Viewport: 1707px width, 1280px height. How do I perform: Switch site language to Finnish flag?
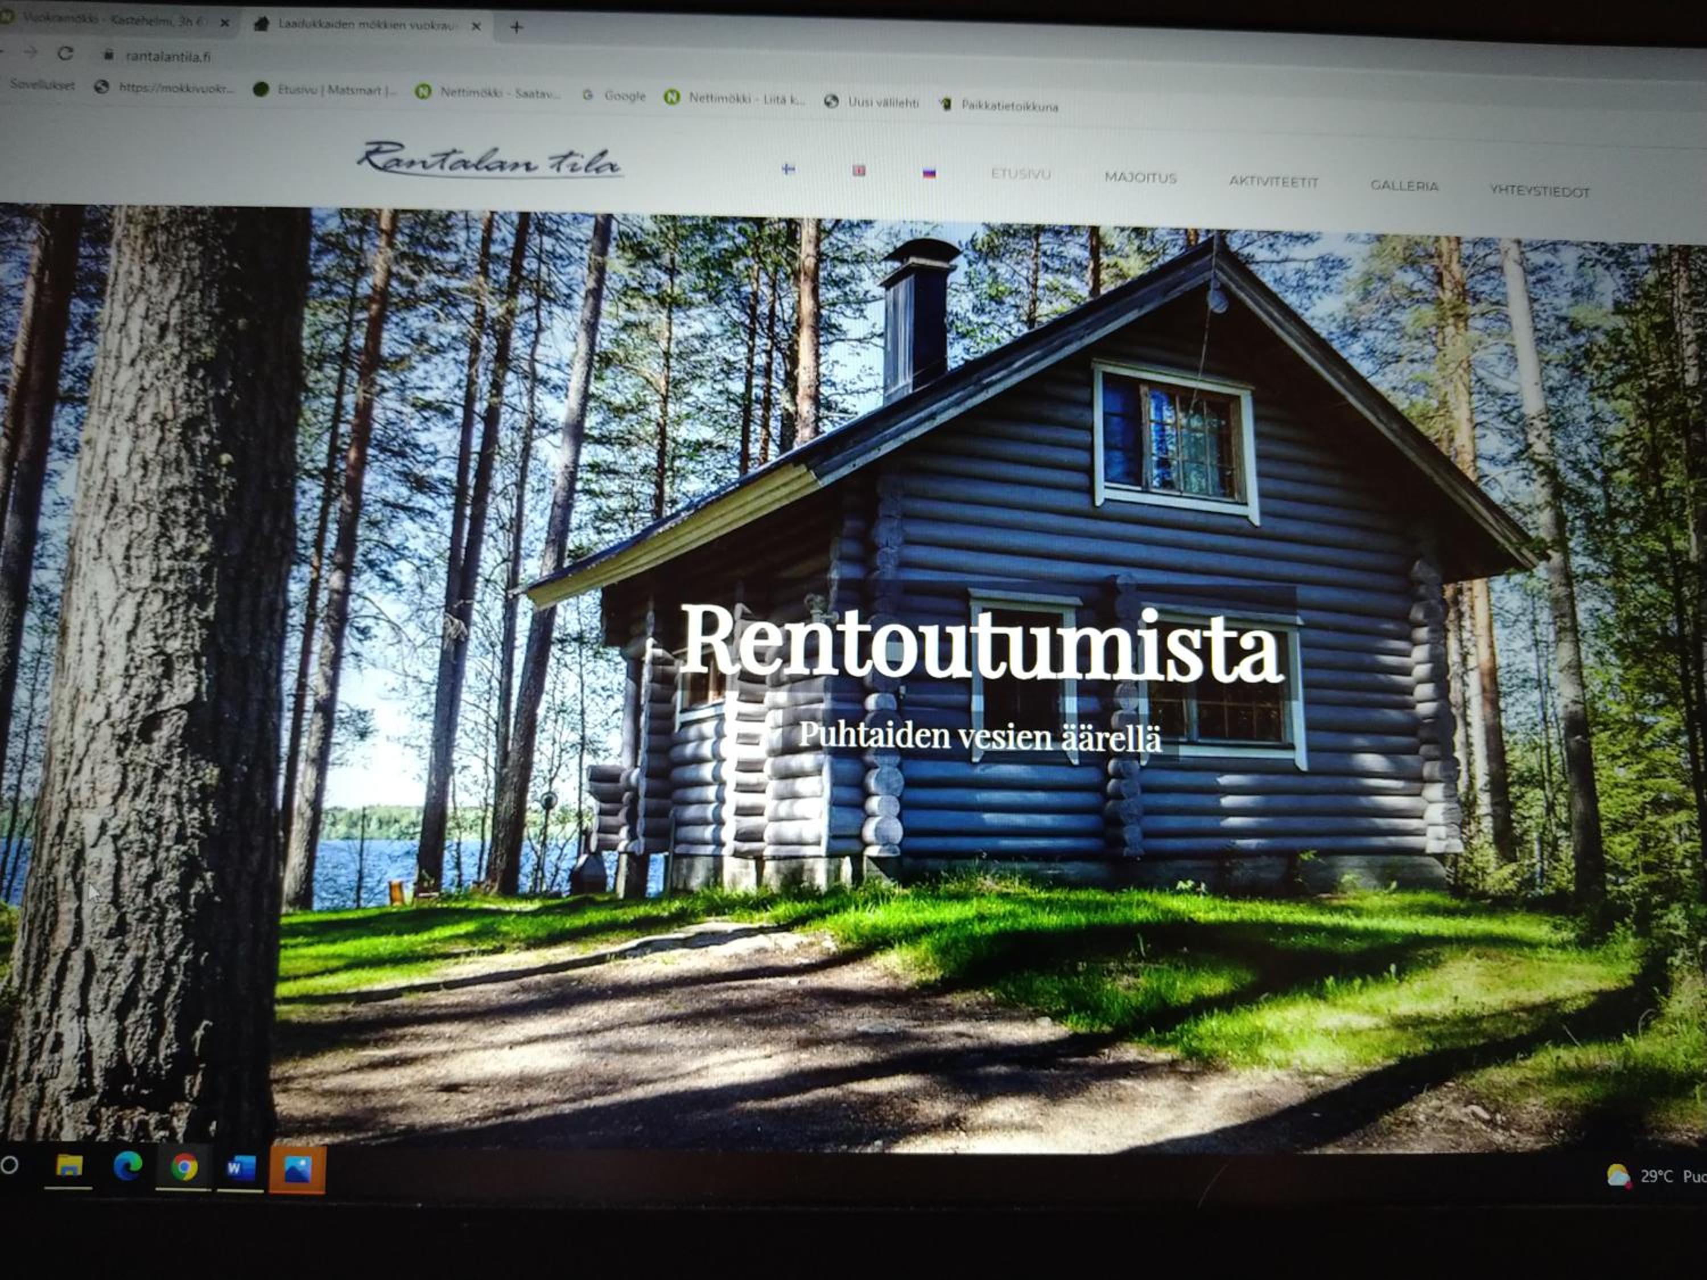[x=788, y=169]
